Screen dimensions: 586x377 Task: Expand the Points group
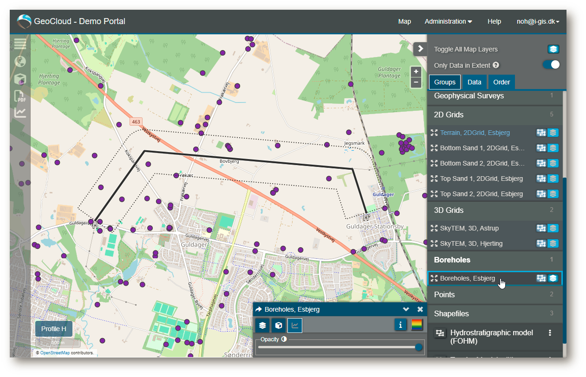[x=495, y=294]
